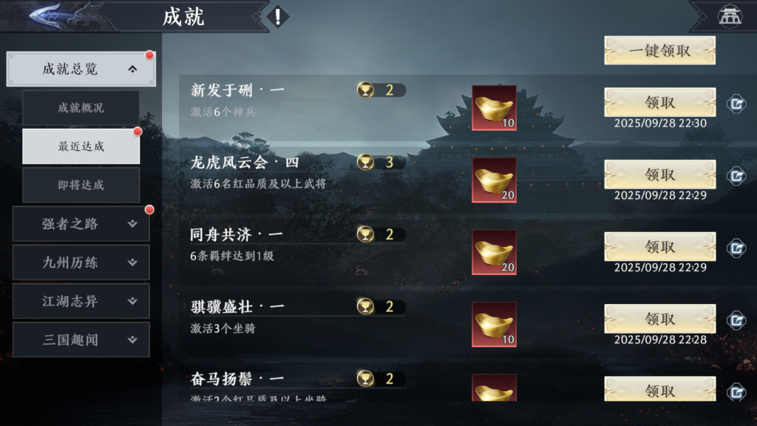
Task: Go to the city home icon
Action: pos(730,16)
